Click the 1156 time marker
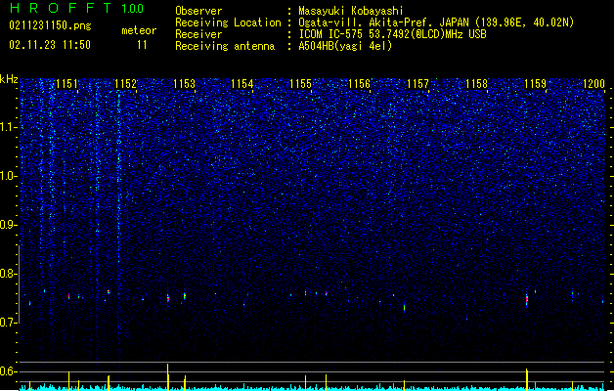 tap(359, 84)
